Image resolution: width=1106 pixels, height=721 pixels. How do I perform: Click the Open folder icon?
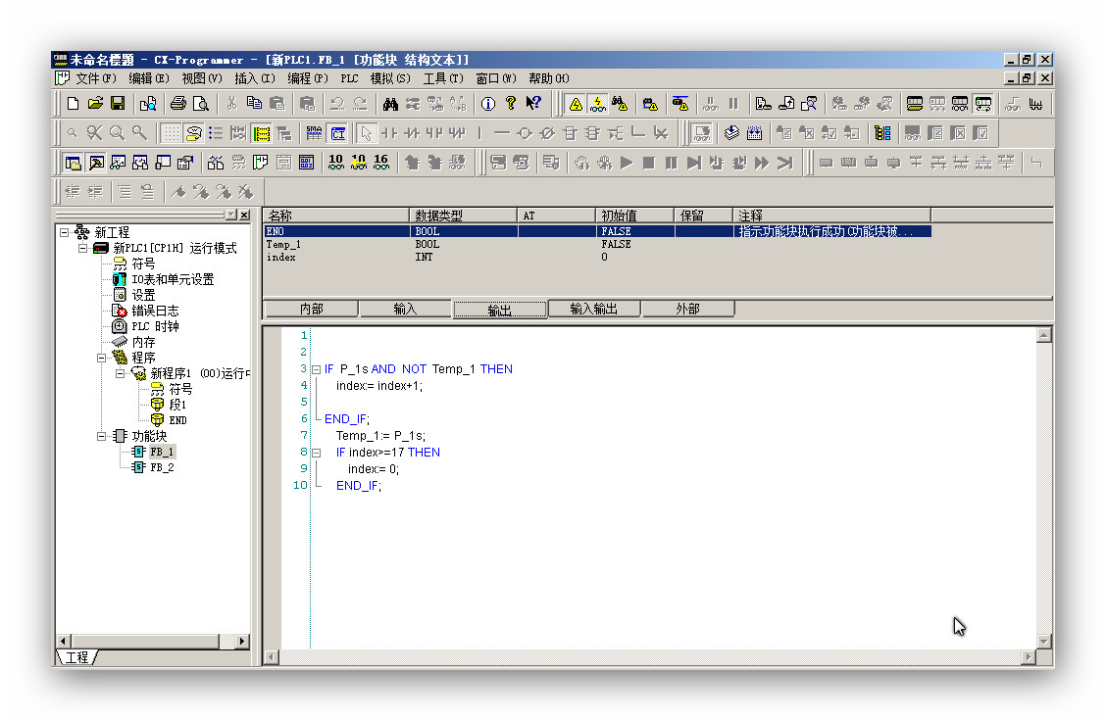pyautogui.click(x=95, y=103)
